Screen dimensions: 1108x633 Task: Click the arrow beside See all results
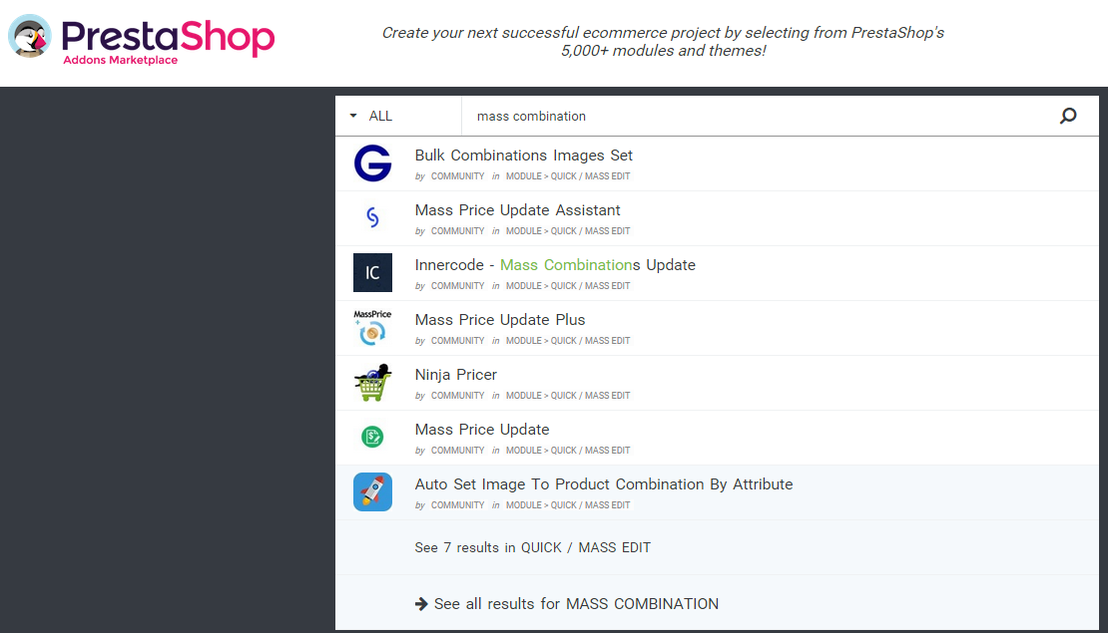pyautogui.click(x=421, y=604)
